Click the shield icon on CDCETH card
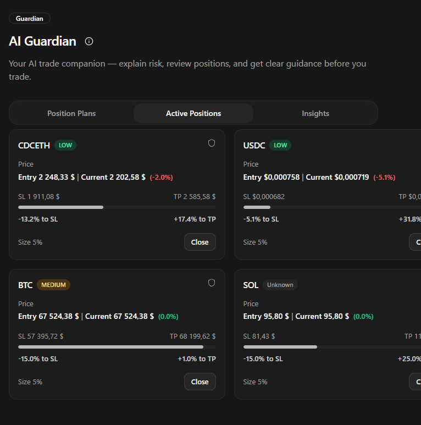 click(x=212, y=143)
